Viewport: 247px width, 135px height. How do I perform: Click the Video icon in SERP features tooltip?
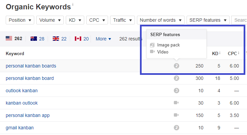152,51
